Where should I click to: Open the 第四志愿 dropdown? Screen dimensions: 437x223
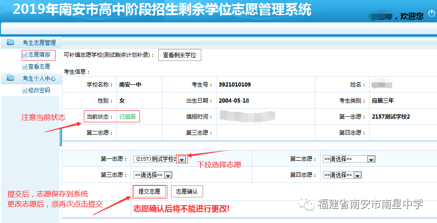342,175
